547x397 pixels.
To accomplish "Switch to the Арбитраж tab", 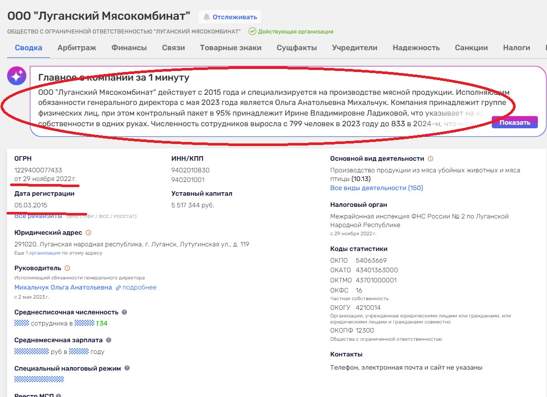I will (76, 48).
